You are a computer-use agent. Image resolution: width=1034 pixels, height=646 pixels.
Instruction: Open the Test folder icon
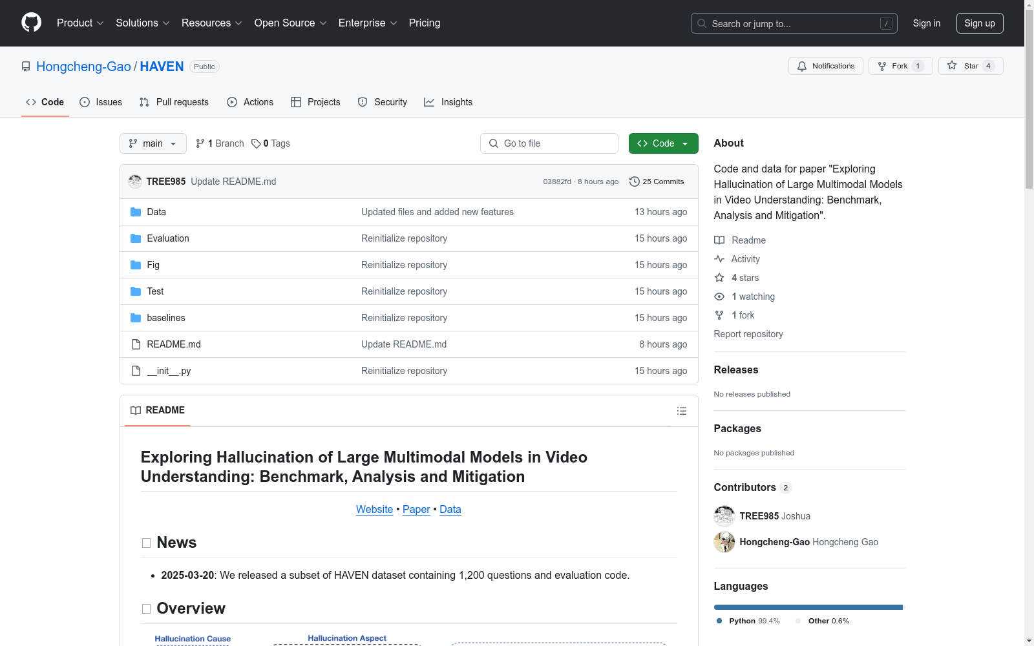coord(136,291)
